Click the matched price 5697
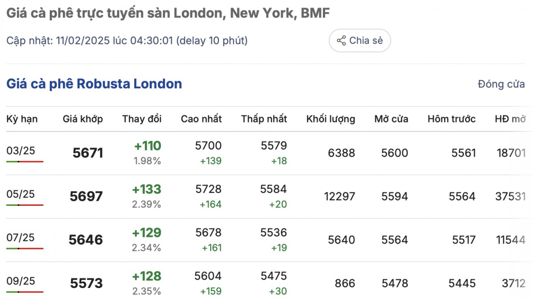533x299 pixels. (x=86, y=197)
